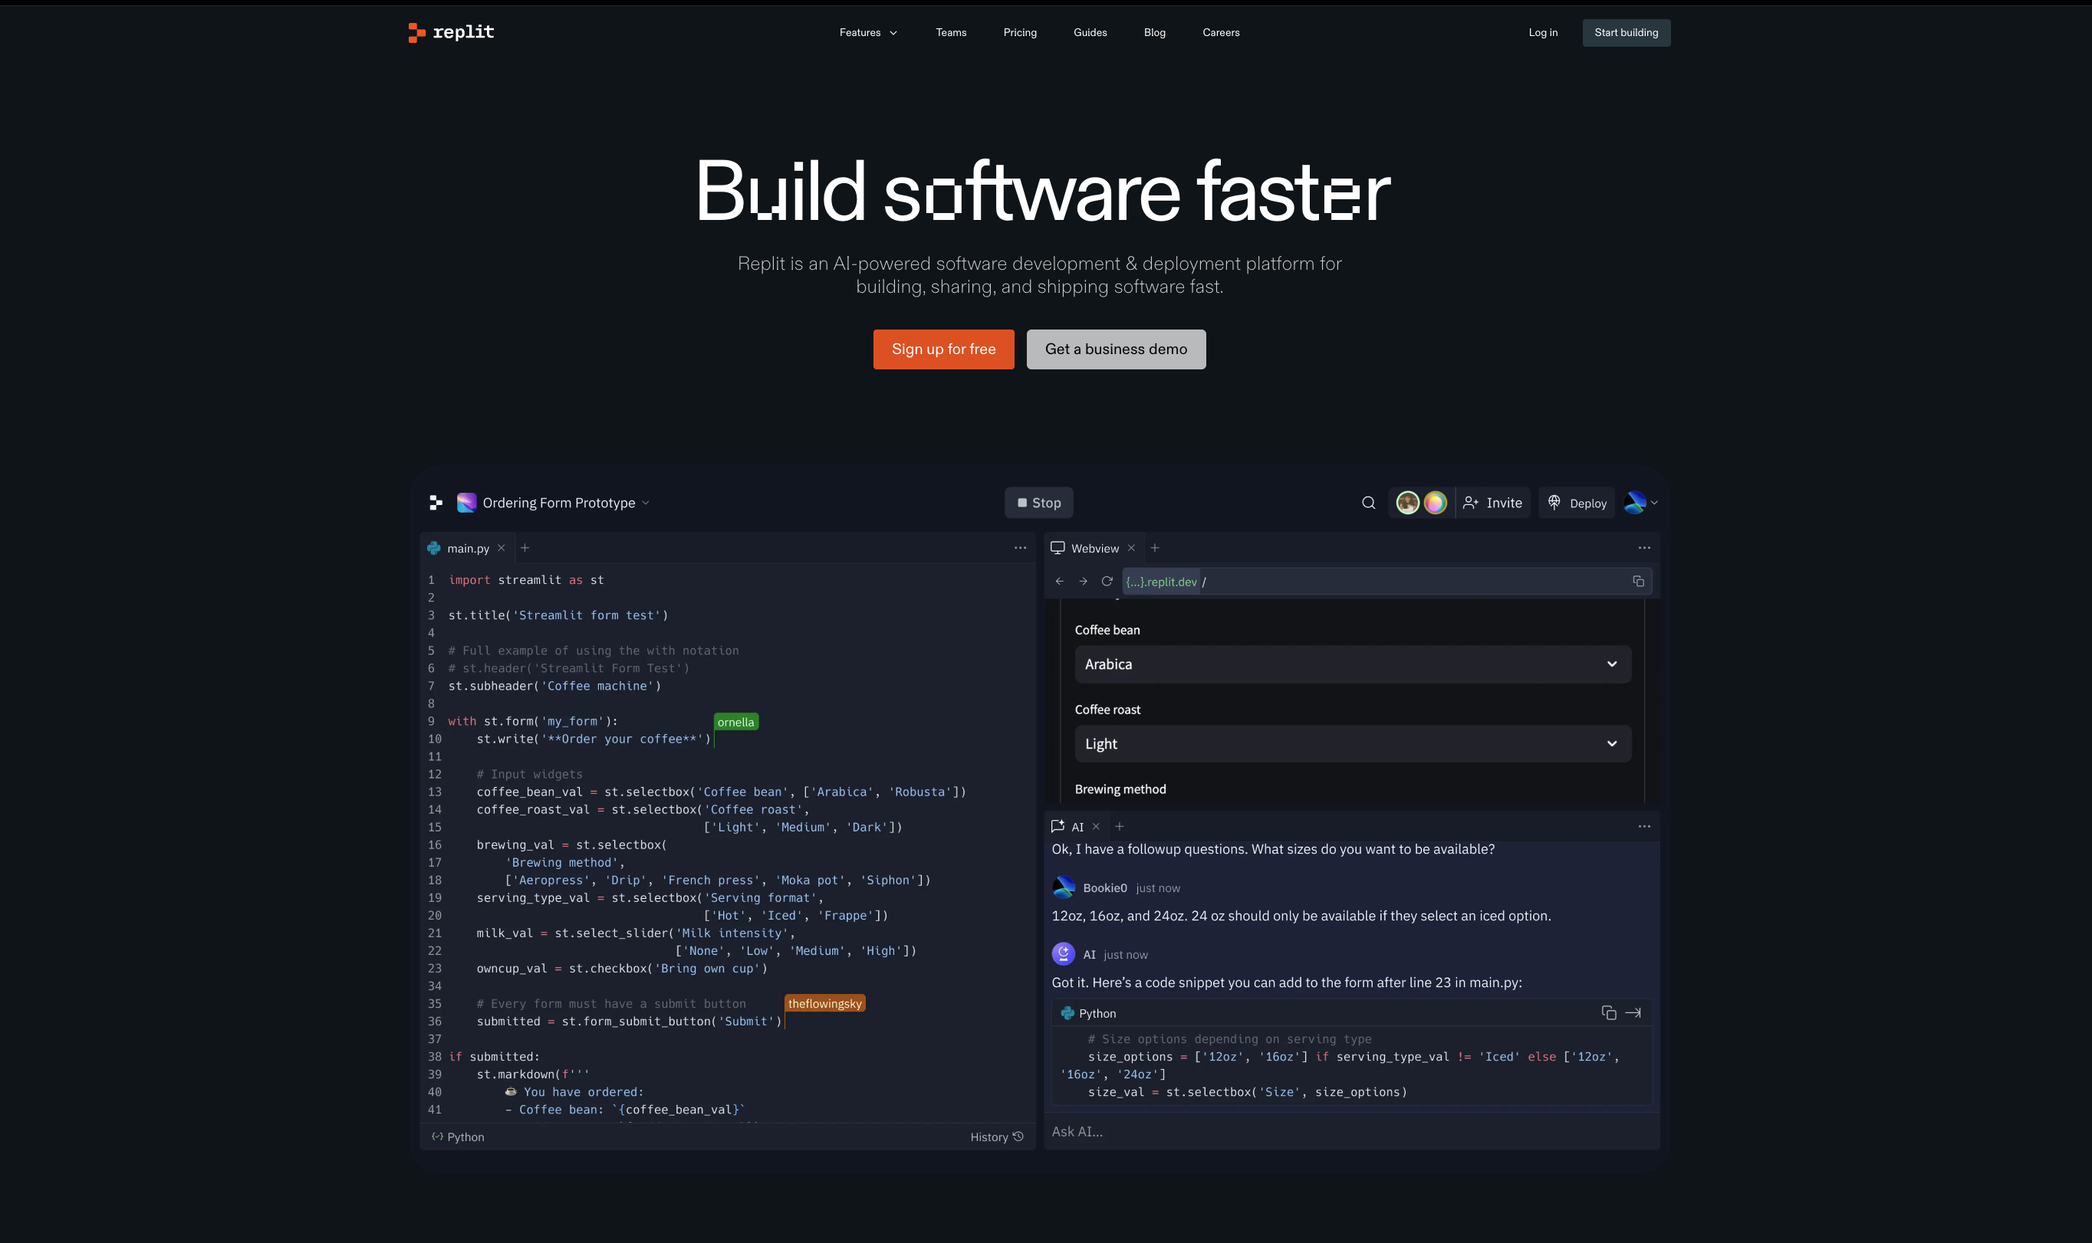The width and height of the screenshot is (2092, 1243).
Task: Open the user profile avatar menu
Action: (1640, 503)
